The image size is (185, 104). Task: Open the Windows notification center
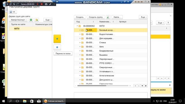(x=180, y=101)
